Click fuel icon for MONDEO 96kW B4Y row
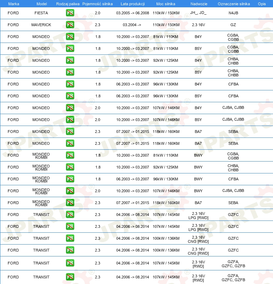The height and width of the screenshot is (284, 273). pos(70,84)
